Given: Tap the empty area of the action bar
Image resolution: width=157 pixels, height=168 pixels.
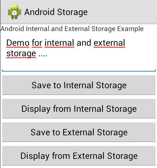Looking at the screenshot, I should click(x=122, y=12).
